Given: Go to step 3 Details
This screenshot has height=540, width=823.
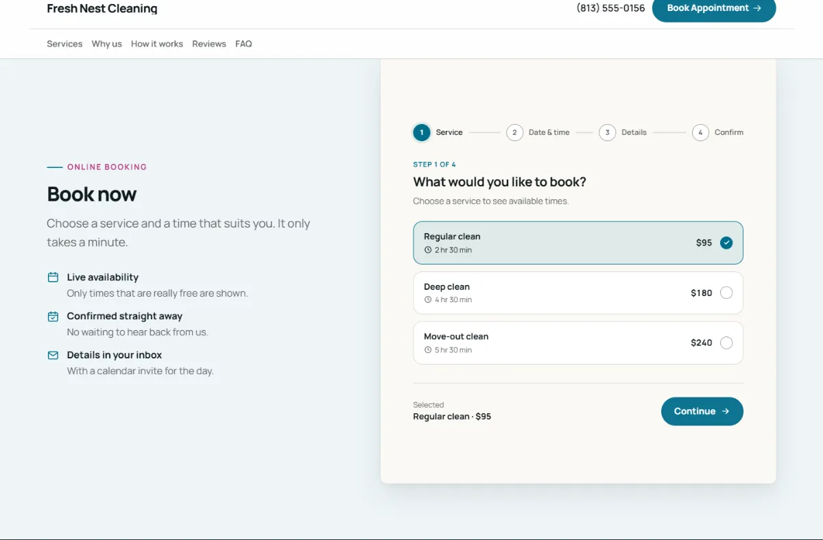Looking at the screenshot, I should pos(623,132).
